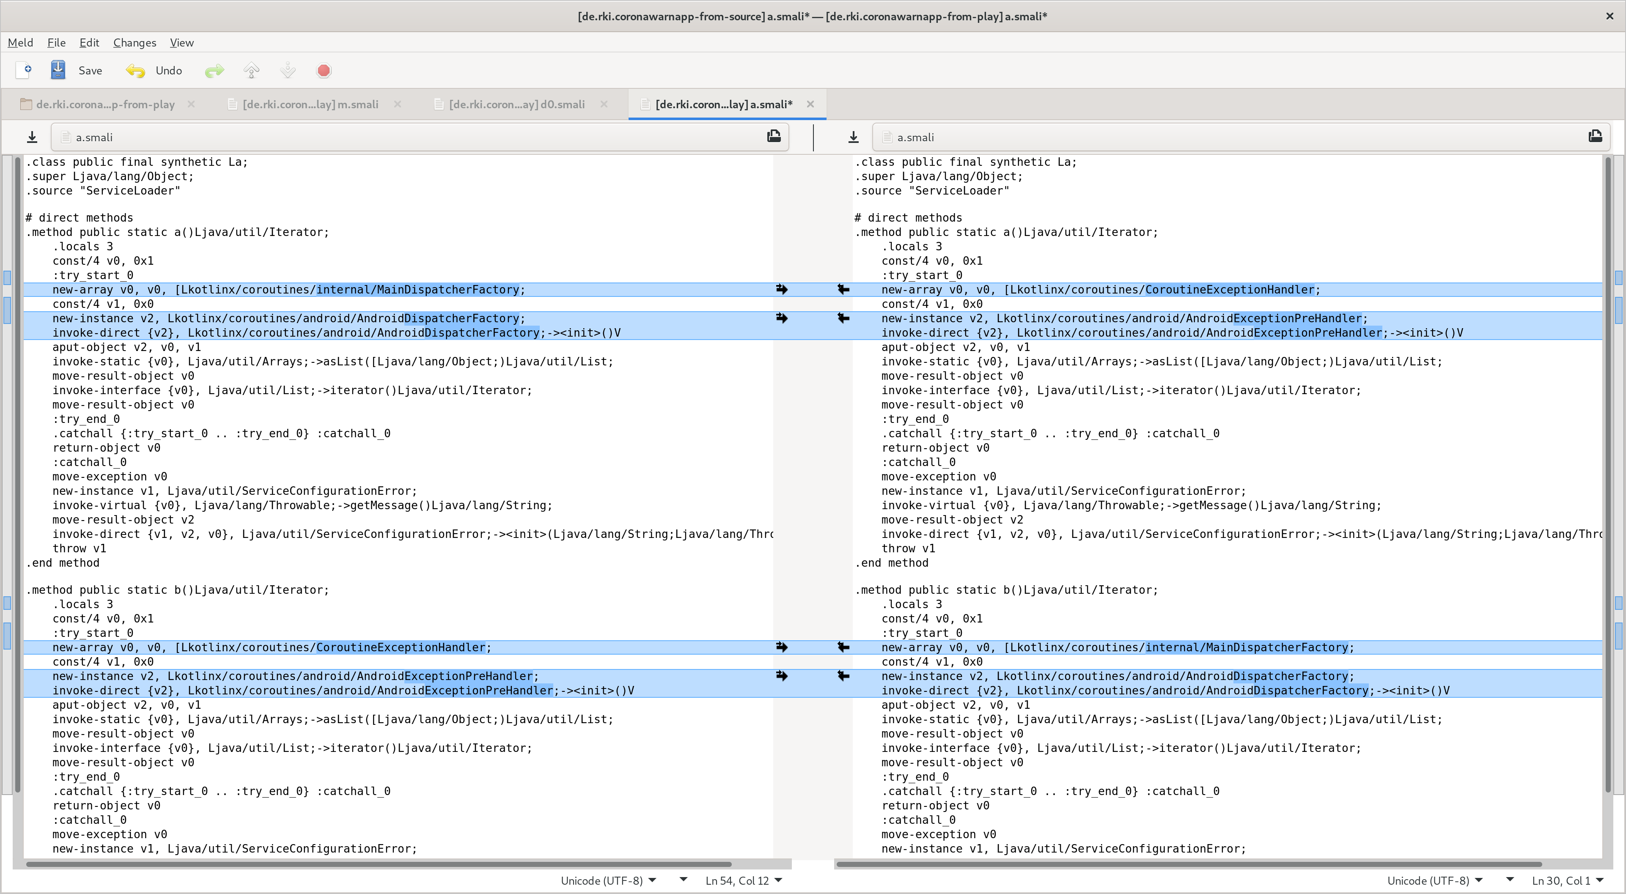The width and height of the screenshot is (1626, 894).
Task: Click left pane horizontal scrollbar
Action: coord(379,864)
